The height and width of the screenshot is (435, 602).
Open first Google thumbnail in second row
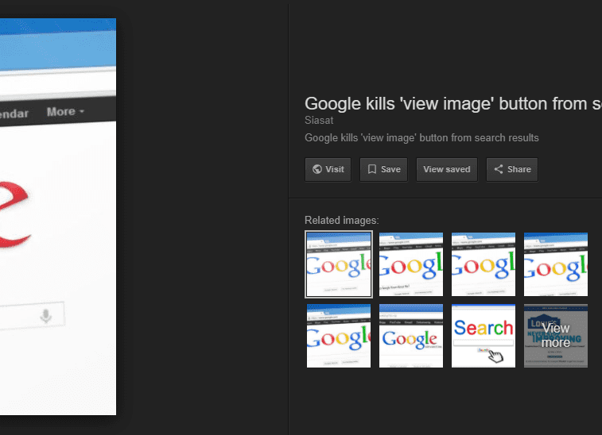[339, 336]
